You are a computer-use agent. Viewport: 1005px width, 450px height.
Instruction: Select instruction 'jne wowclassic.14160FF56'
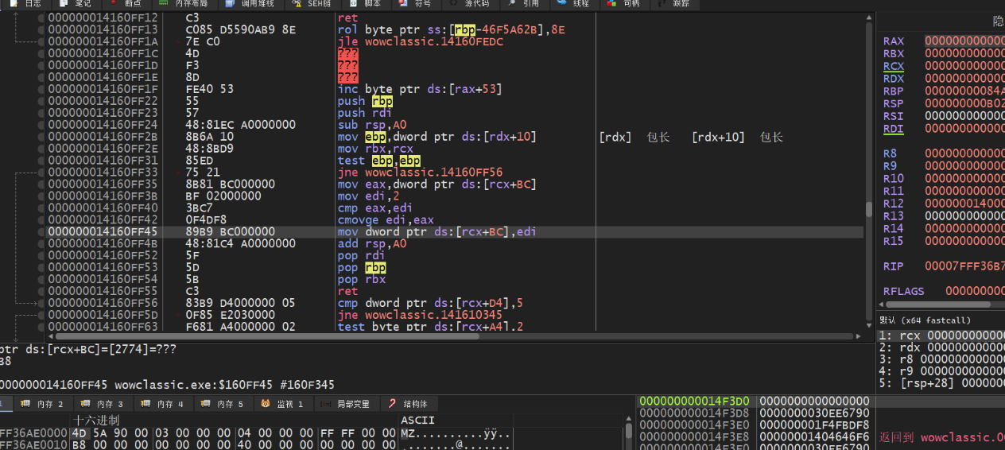[x=421, y=173]
